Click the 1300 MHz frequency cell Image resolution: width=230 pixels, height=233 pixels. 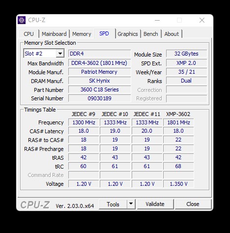point(84,122)
